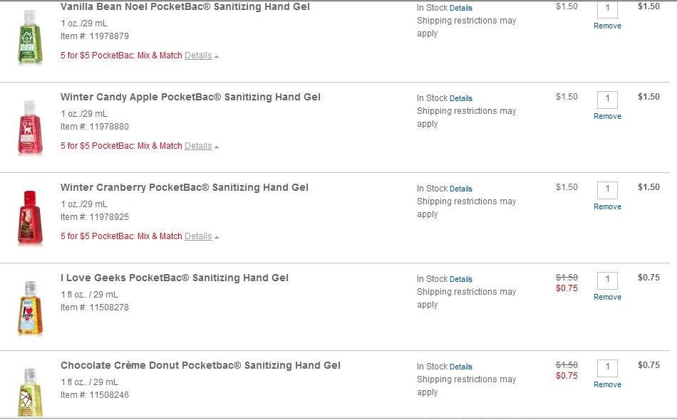This screenshot has height=420, width=677.
Task: Edit quantity field for Winter Cranberry
Action: pos(607,190)
